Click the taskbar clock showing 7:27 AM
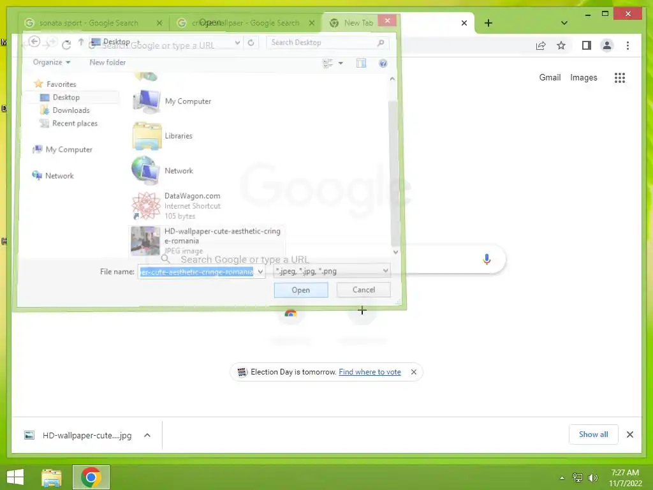Viewport: 653px width, 490px height. [x=625, y=478]
